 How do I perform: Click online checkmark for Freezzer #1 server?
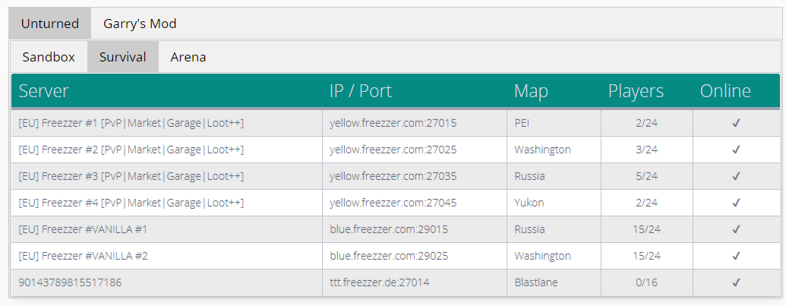click(736, 123)
